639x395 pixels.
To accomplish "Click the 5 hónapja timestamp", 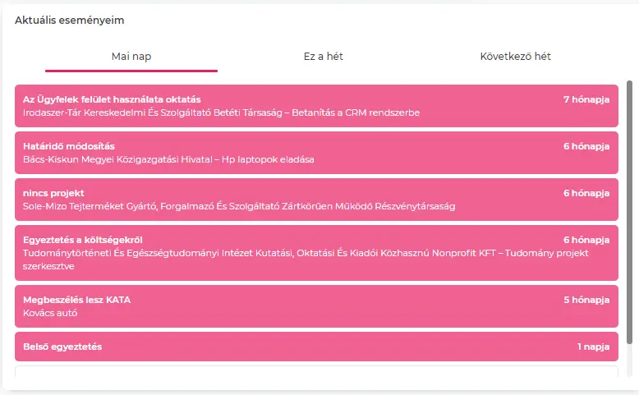I will [586, 300].
